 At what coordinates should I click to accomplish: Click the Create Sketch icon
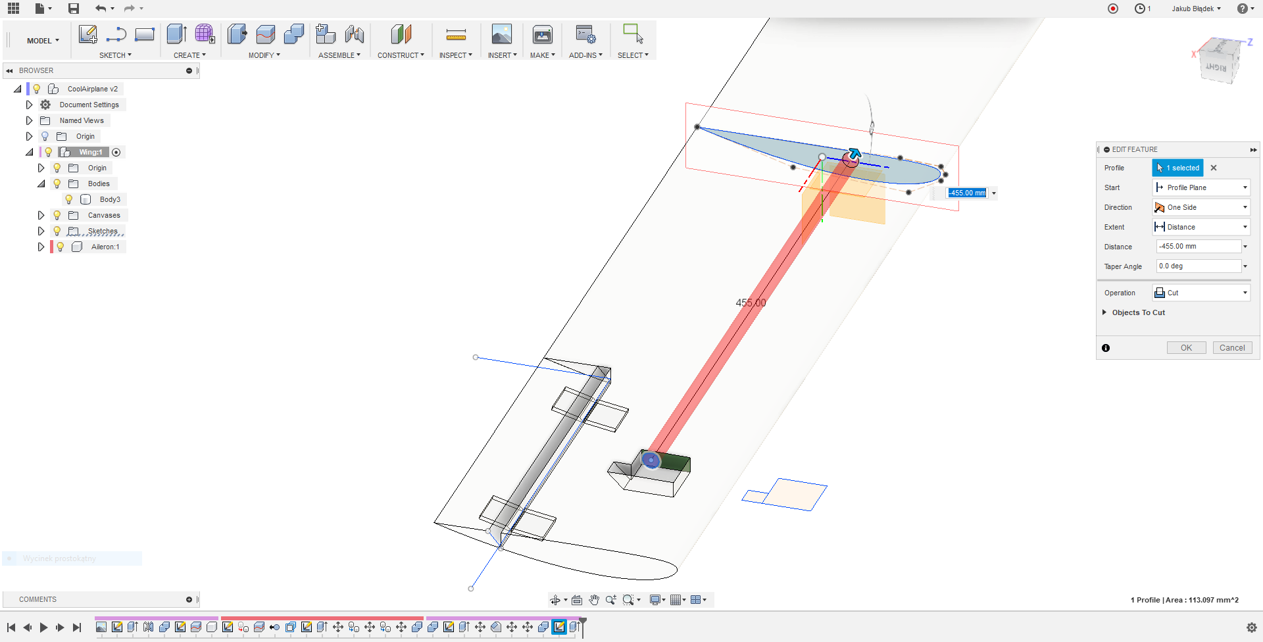[x=87, y=34]
